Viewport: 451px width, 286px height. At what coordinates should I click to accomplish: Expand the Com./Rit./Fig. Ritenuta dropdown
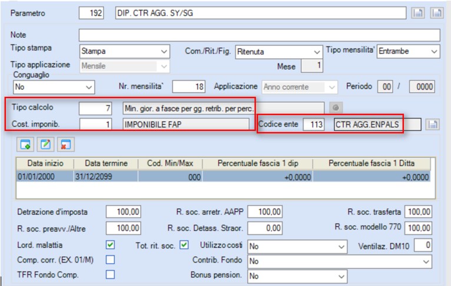point(278,52)
